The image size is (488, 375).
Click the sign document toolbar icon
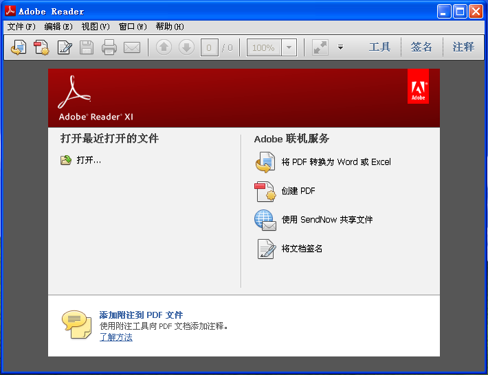tap(65, 47)
